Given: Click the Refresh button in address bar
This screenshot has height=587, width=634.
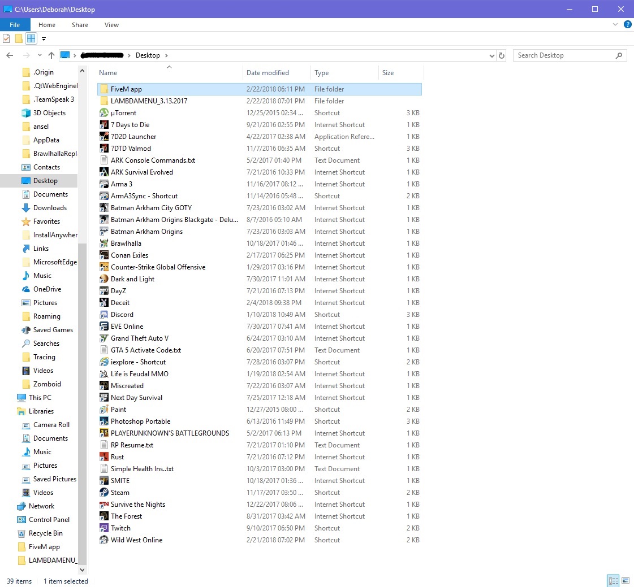Looking at the screenshot, I should coord(502,55).
